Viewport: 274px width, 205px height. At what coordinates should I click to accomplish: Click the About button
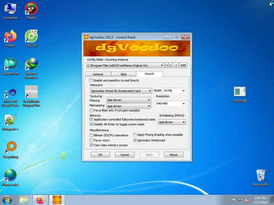point(173,155)
